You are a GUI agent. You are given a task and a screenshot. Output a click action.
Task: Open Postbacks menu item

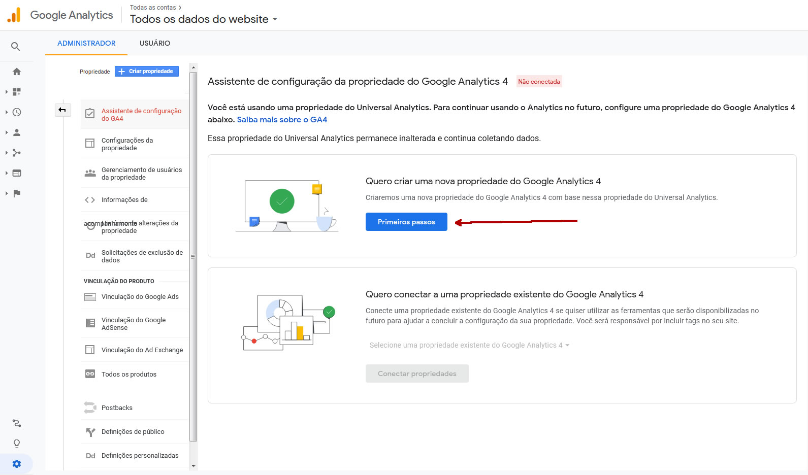(x=135, y=408)
